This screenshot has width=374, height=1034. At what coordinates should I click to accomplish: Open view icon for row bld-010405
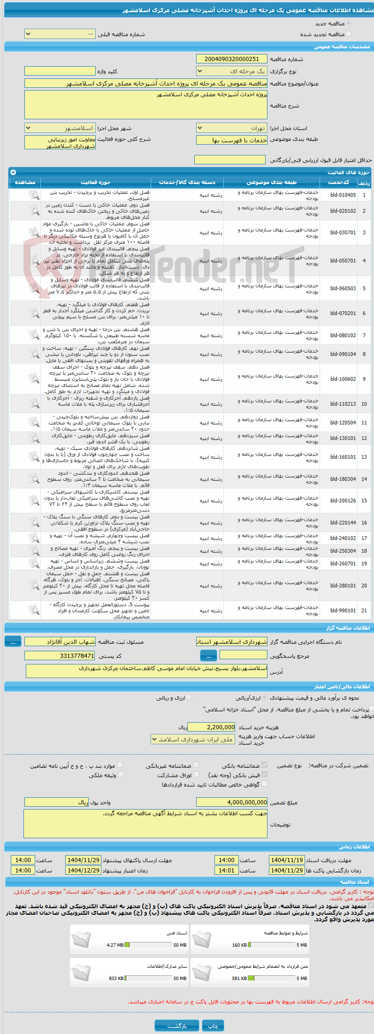(34, 195)
